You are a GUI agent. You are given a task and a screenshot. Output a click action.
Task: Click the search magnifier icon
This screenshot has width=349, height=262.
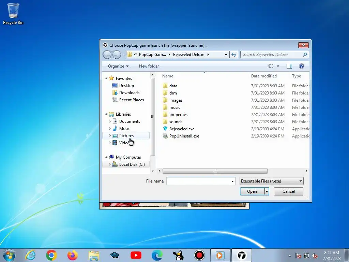coord(305,55)
